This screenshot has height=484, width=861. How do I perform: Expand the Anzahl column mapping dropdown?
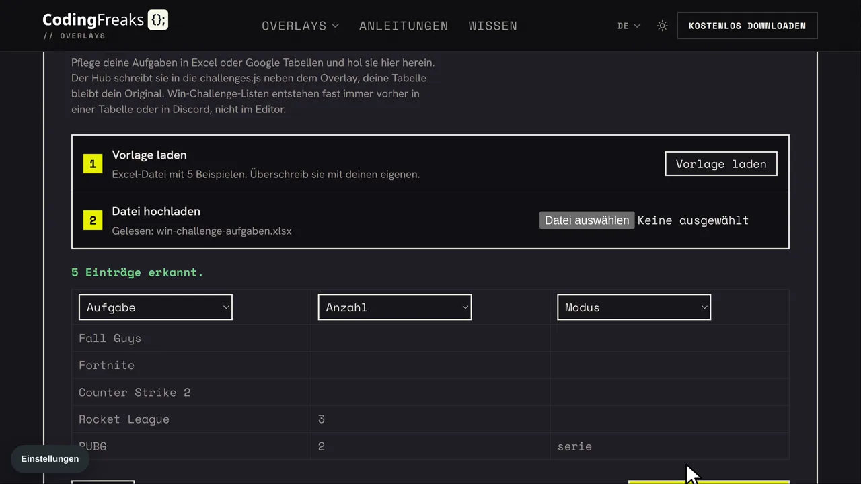point(395,307)
